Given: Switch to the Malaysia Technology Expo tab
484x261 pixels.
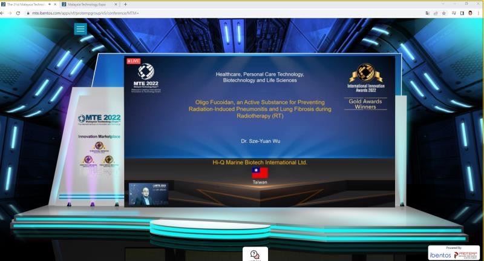Looking at the screenshot, I should tap(88, 4).
